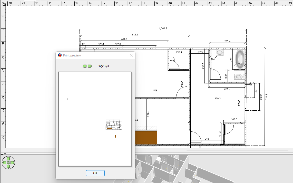Move 3D camera forward with up arrow
The height and width of the screenshot is (183, 293).
(x=8, y=159)
